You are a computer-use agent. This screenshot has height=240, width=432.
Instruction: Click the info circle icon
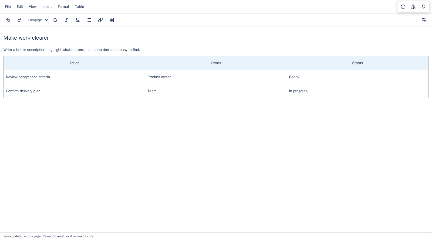coord(403,7)
